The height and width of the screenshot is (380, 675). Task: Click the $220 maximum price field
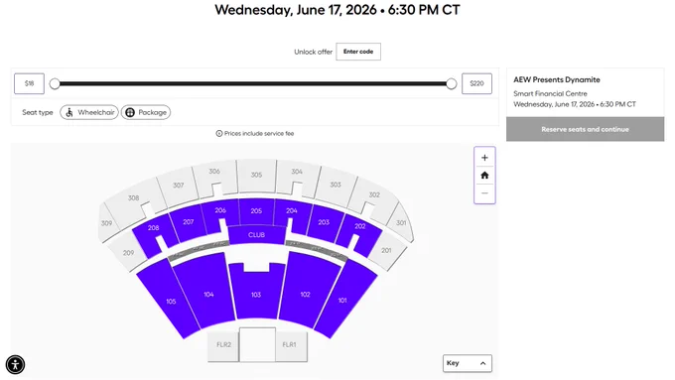point(476,83)
